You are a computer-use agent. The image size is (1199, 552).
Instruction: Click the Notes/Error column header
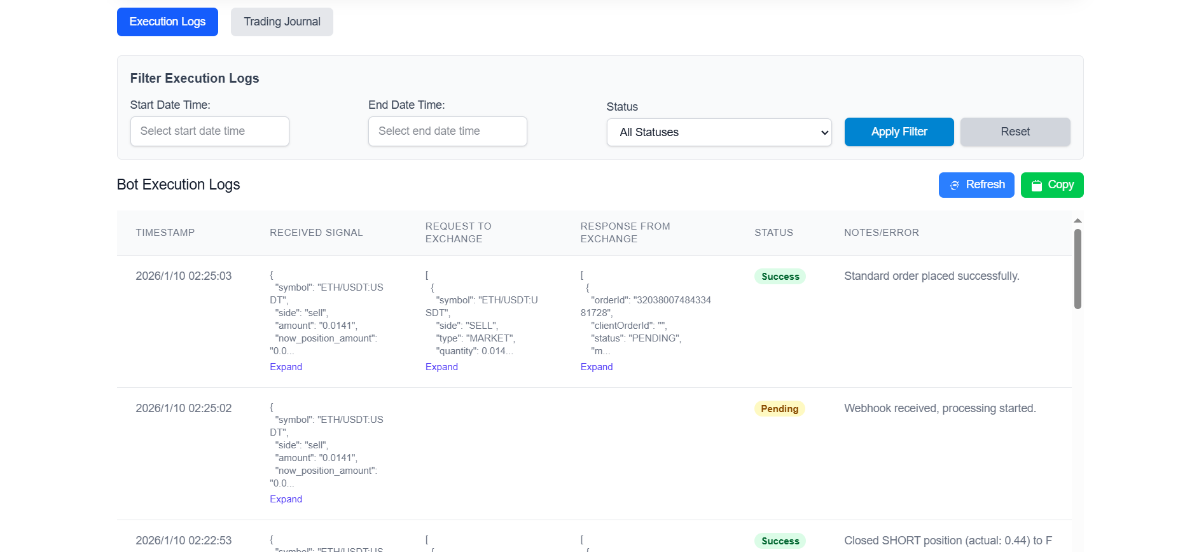tap(881, 233)
